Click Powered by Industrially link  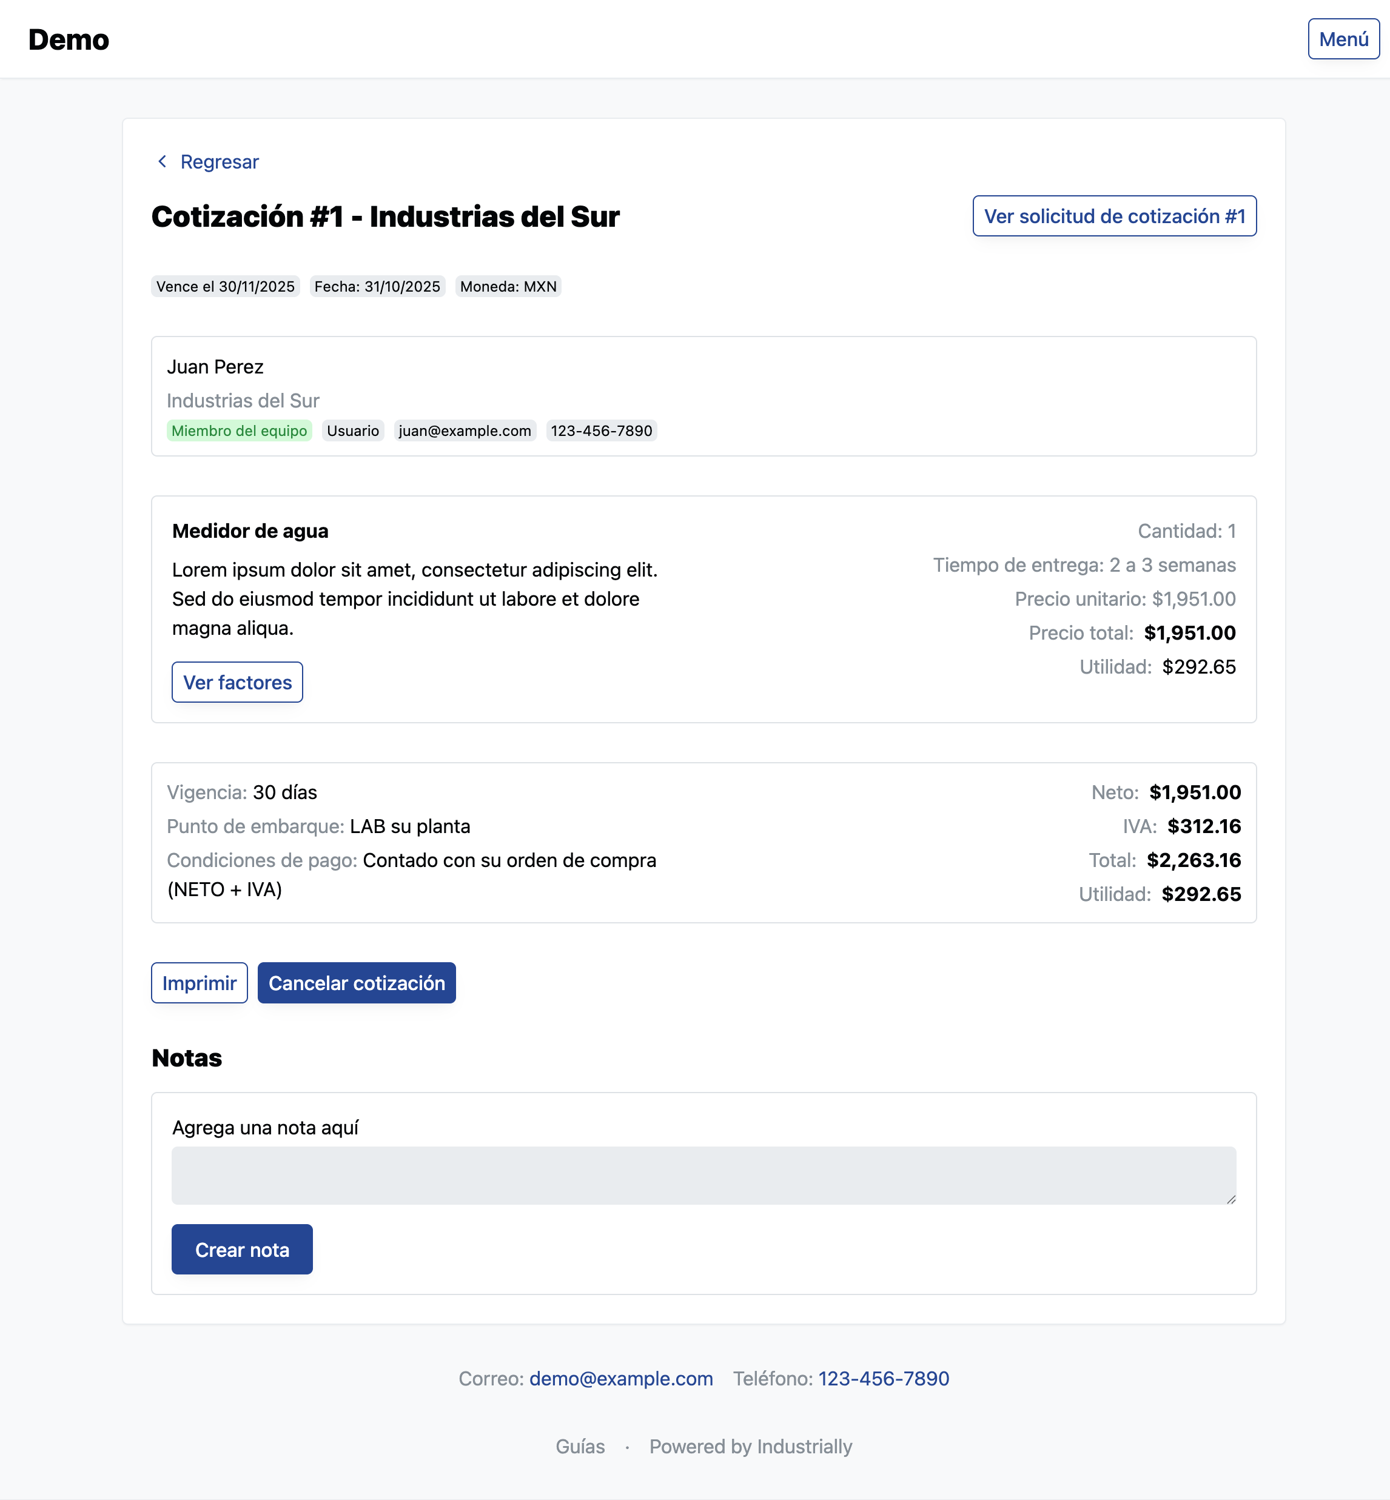pyautogui.click(x=750, y=1446)
